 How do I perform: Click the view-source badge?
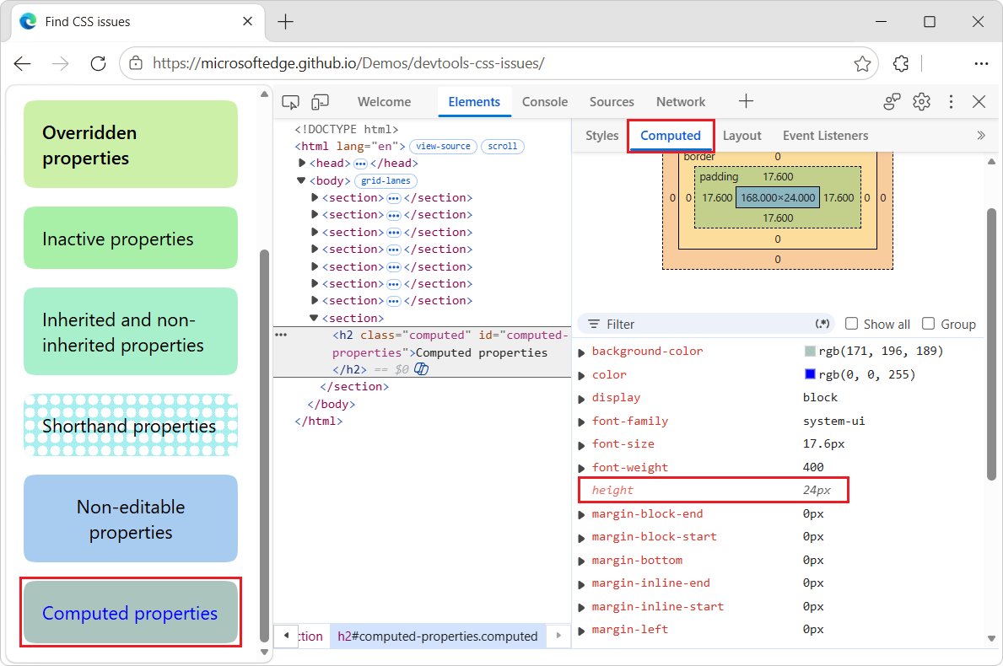(443, 147)
